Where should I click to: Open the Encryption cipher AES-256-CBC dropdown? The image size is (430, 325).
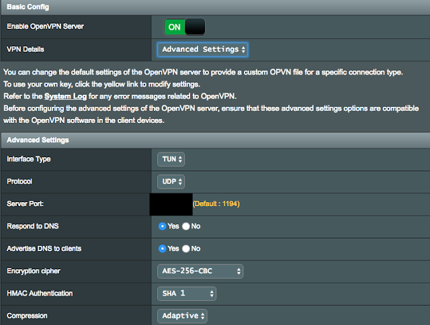coord(200,271)
